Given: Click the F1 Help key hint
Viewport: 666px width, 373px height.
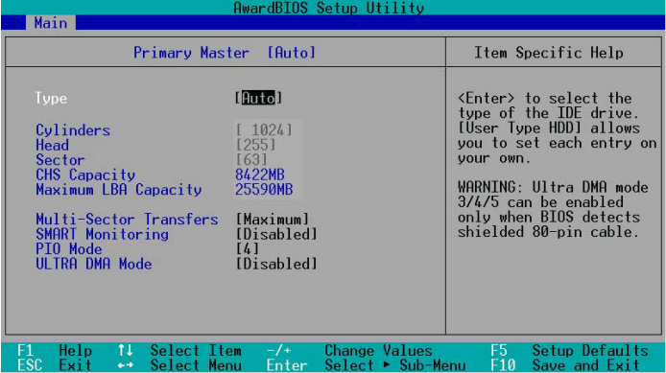Looking at the screenshot, I should (x=55, y=351).
